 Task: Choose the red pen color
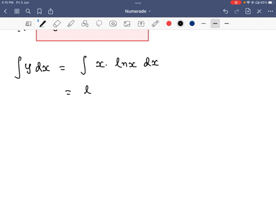169,24
